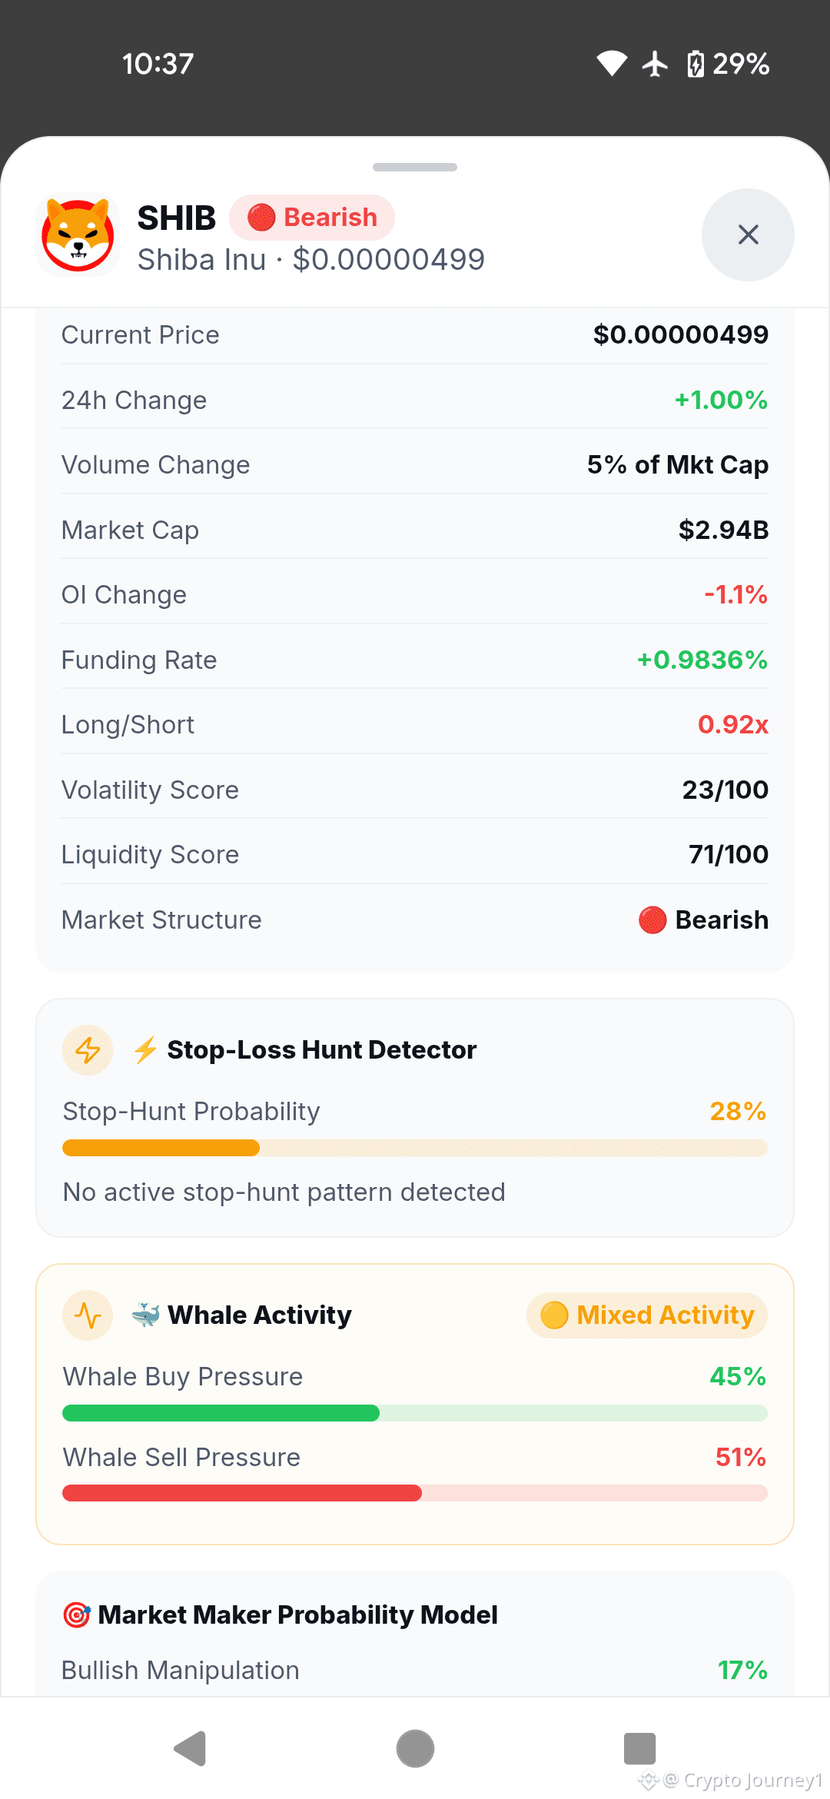Grab the sheet drag handle
Image resolution: width=830 pixels, height=1799 pixels.
tap(415, 167)
